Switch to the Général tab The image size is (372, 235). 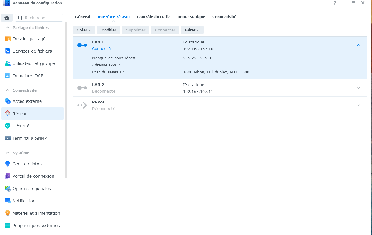click(x=83, y=17)
